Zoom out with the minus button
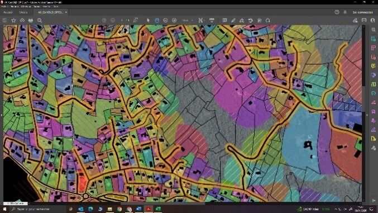 [165, 21]
